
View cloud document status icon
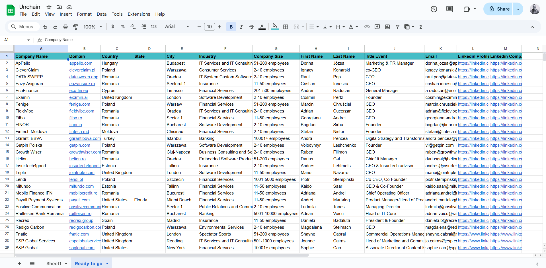[69, 7]
